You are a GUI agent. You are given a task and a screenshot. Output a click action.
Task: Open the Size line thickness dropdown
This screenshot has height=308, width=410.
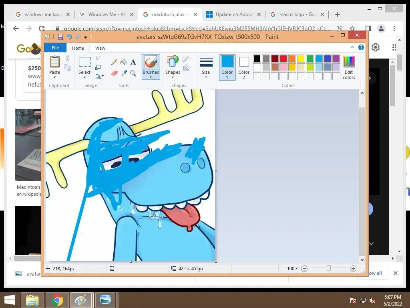click(206, 67)
